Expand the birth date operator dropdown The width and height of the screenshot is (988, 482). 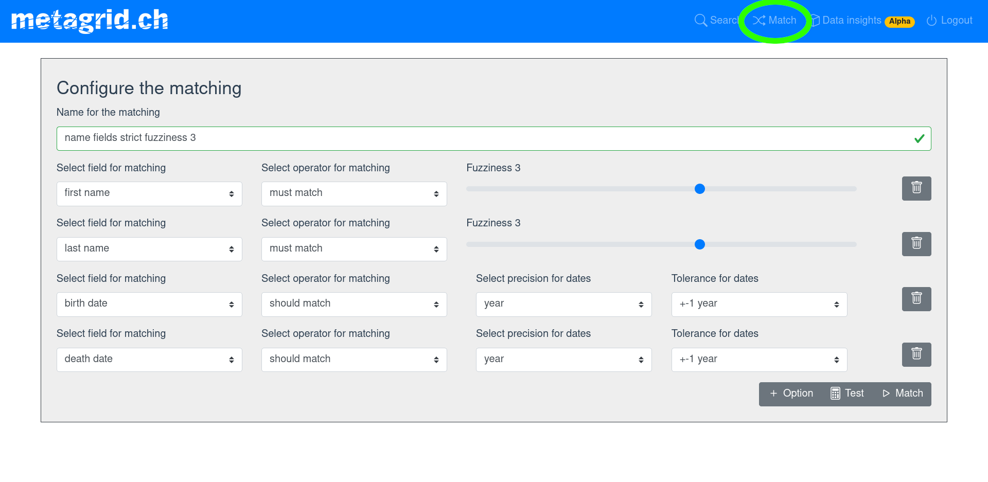354,304
